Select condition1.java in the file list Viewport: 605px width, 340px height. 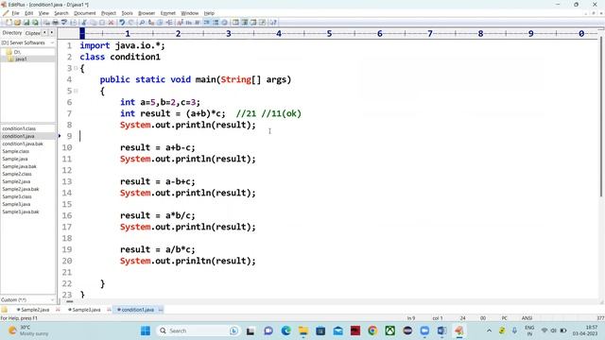click(18, 136)
